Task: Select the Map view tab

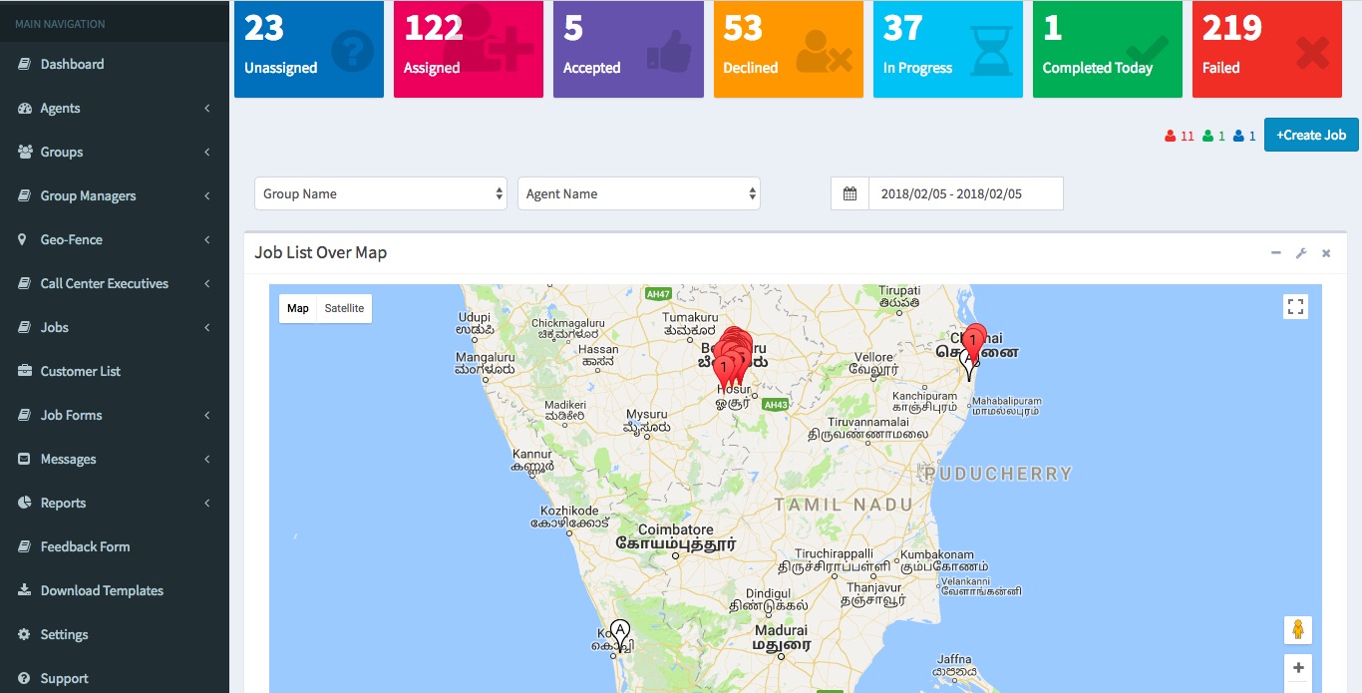Action: [298, 308]
